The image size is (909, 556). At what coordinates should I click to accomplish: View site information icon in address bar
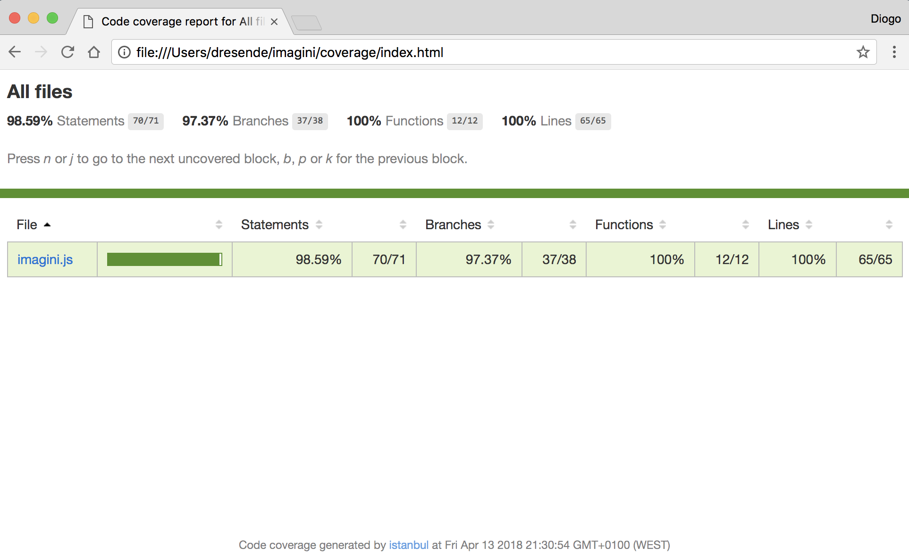click(x=124, y=52)
